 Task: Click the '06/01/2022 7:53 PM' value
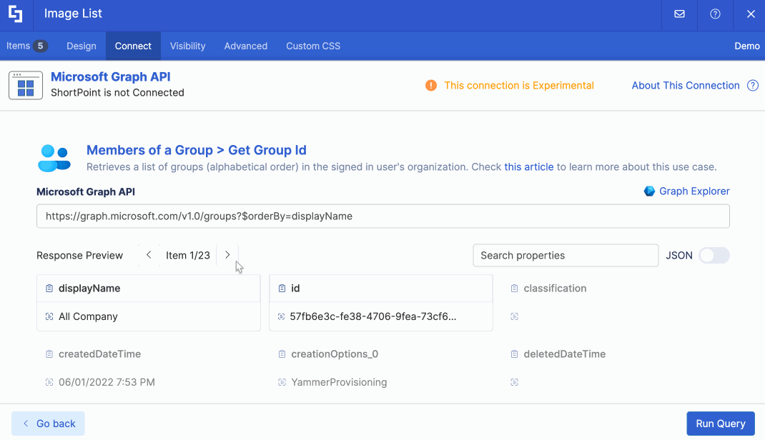pyautogui.click(x=107, y=383)
